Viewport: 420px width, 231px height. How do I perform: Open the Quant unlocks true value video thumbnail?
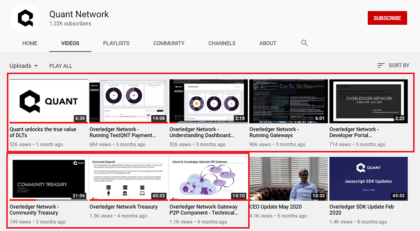[49, 101]
